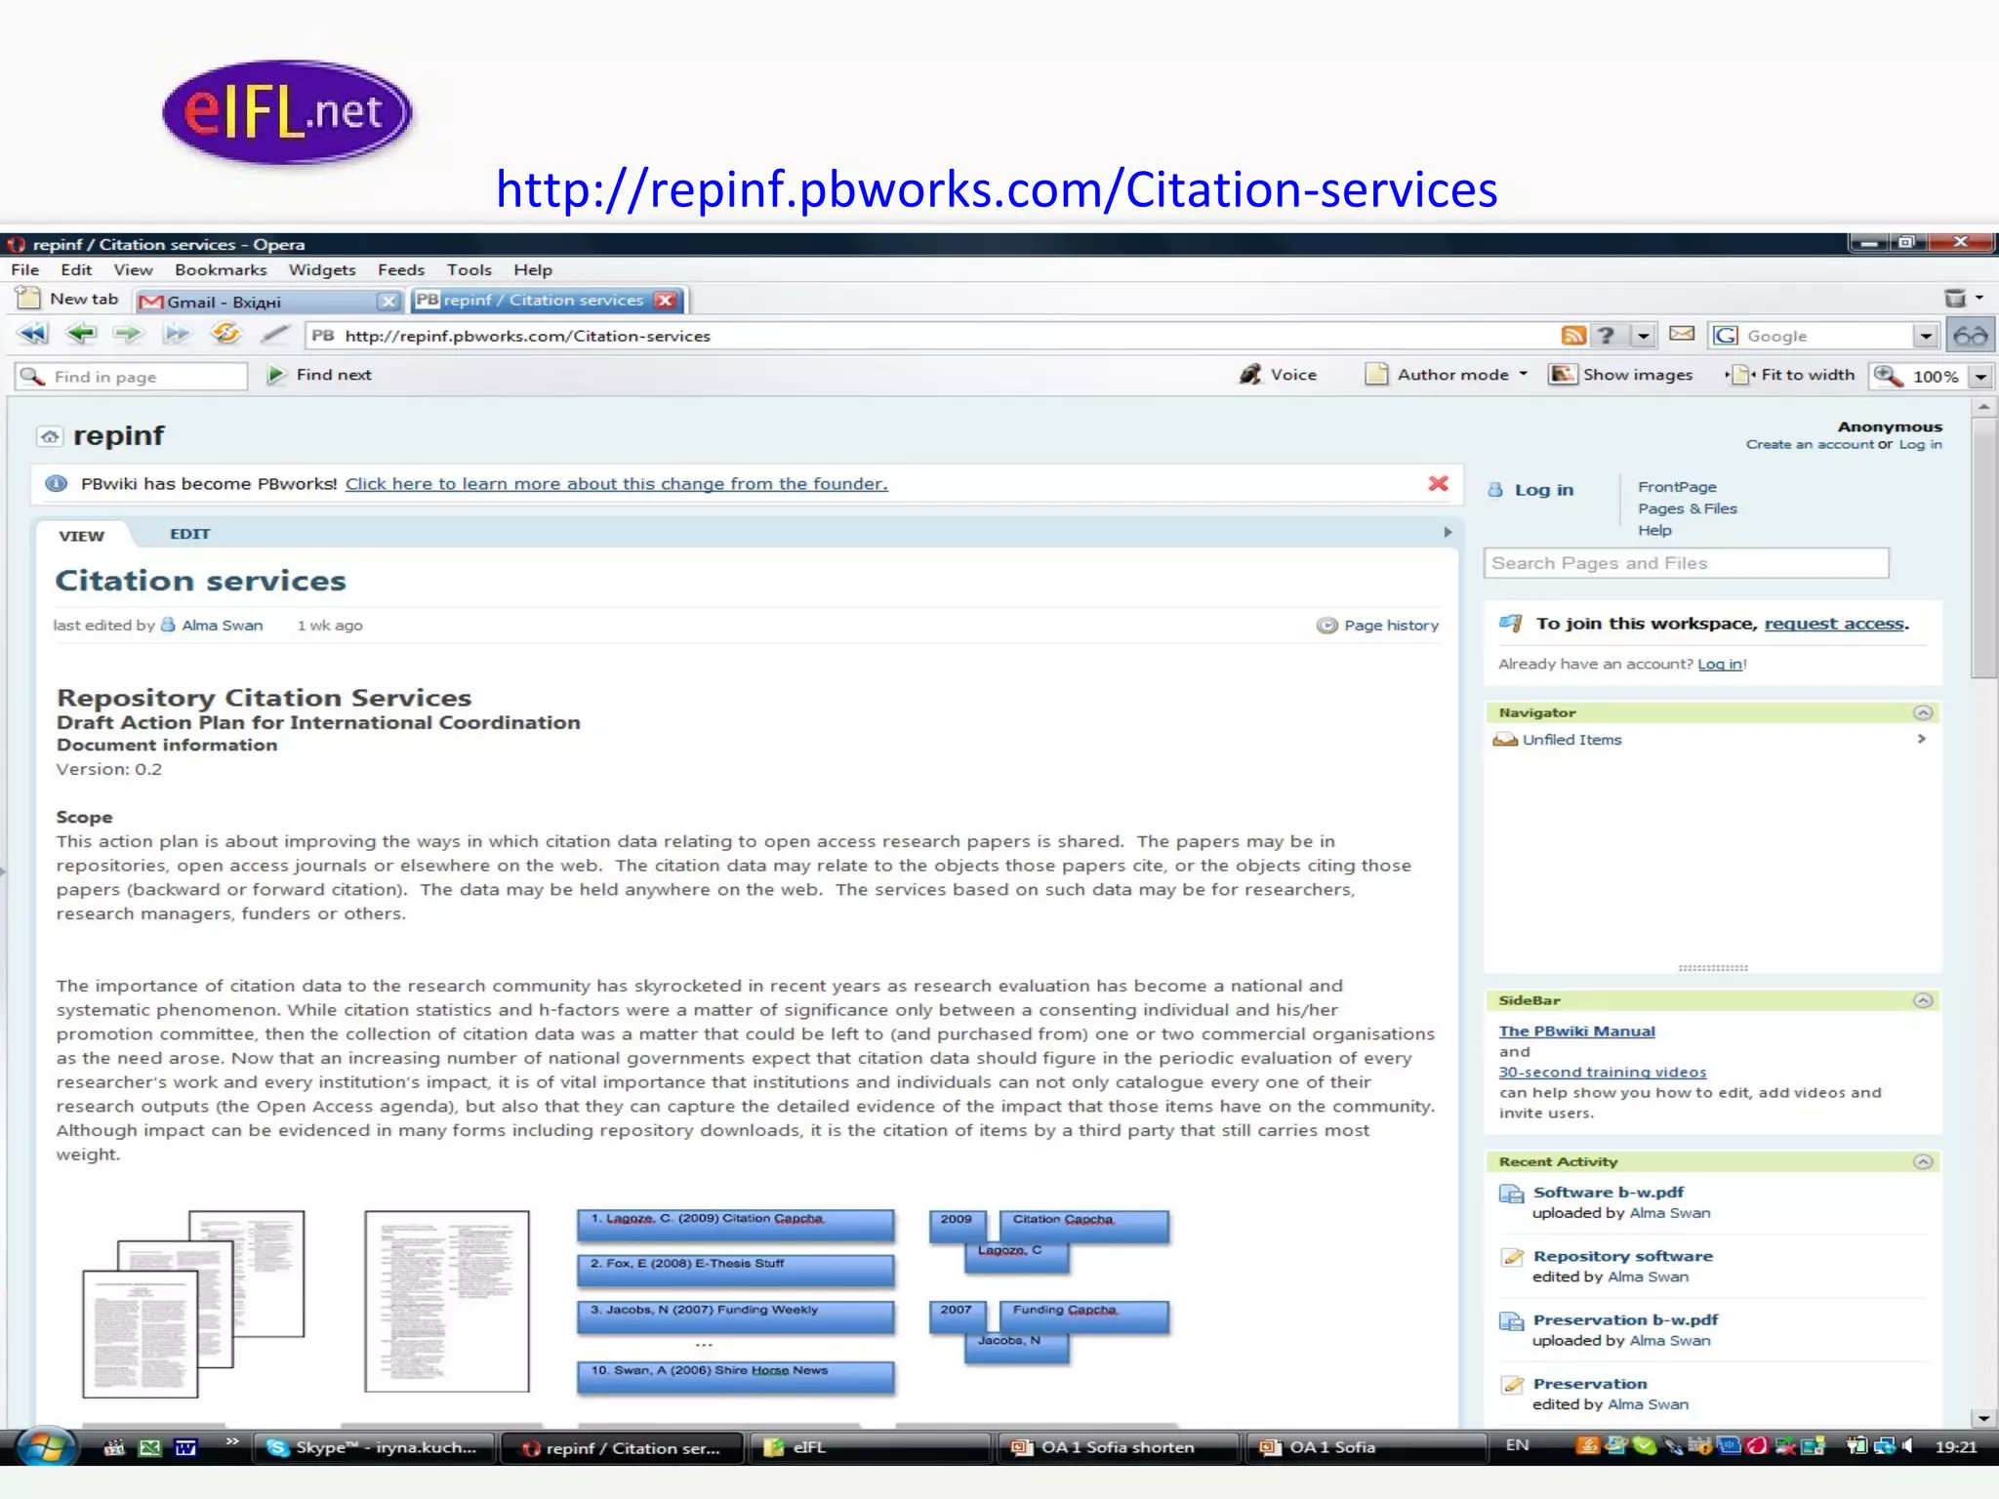Open the RSS feed icon in address bar
This screenshot has height=1499, width=1999.
pyautogui.click(x=1573, y=336)
